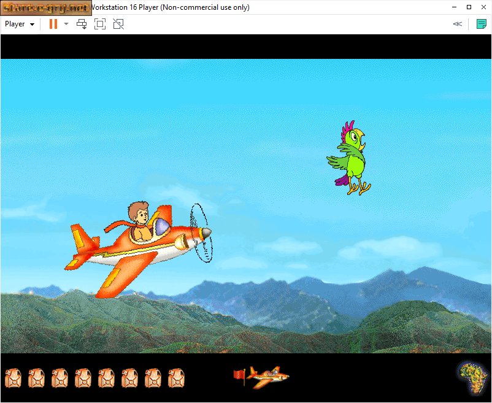Pause the virtual machine
The height and width of the screenshot is (403, 492).
tap(53, 24)
